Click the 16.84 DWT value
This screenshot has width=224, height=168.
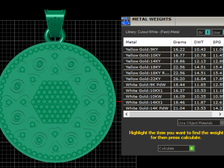click(200, 79)
